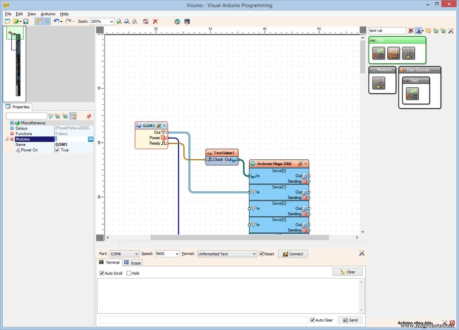Click the canvas horizontal scrollbar thumb
The width and height of the screenshot is (459, 330).
pos(239,238)
